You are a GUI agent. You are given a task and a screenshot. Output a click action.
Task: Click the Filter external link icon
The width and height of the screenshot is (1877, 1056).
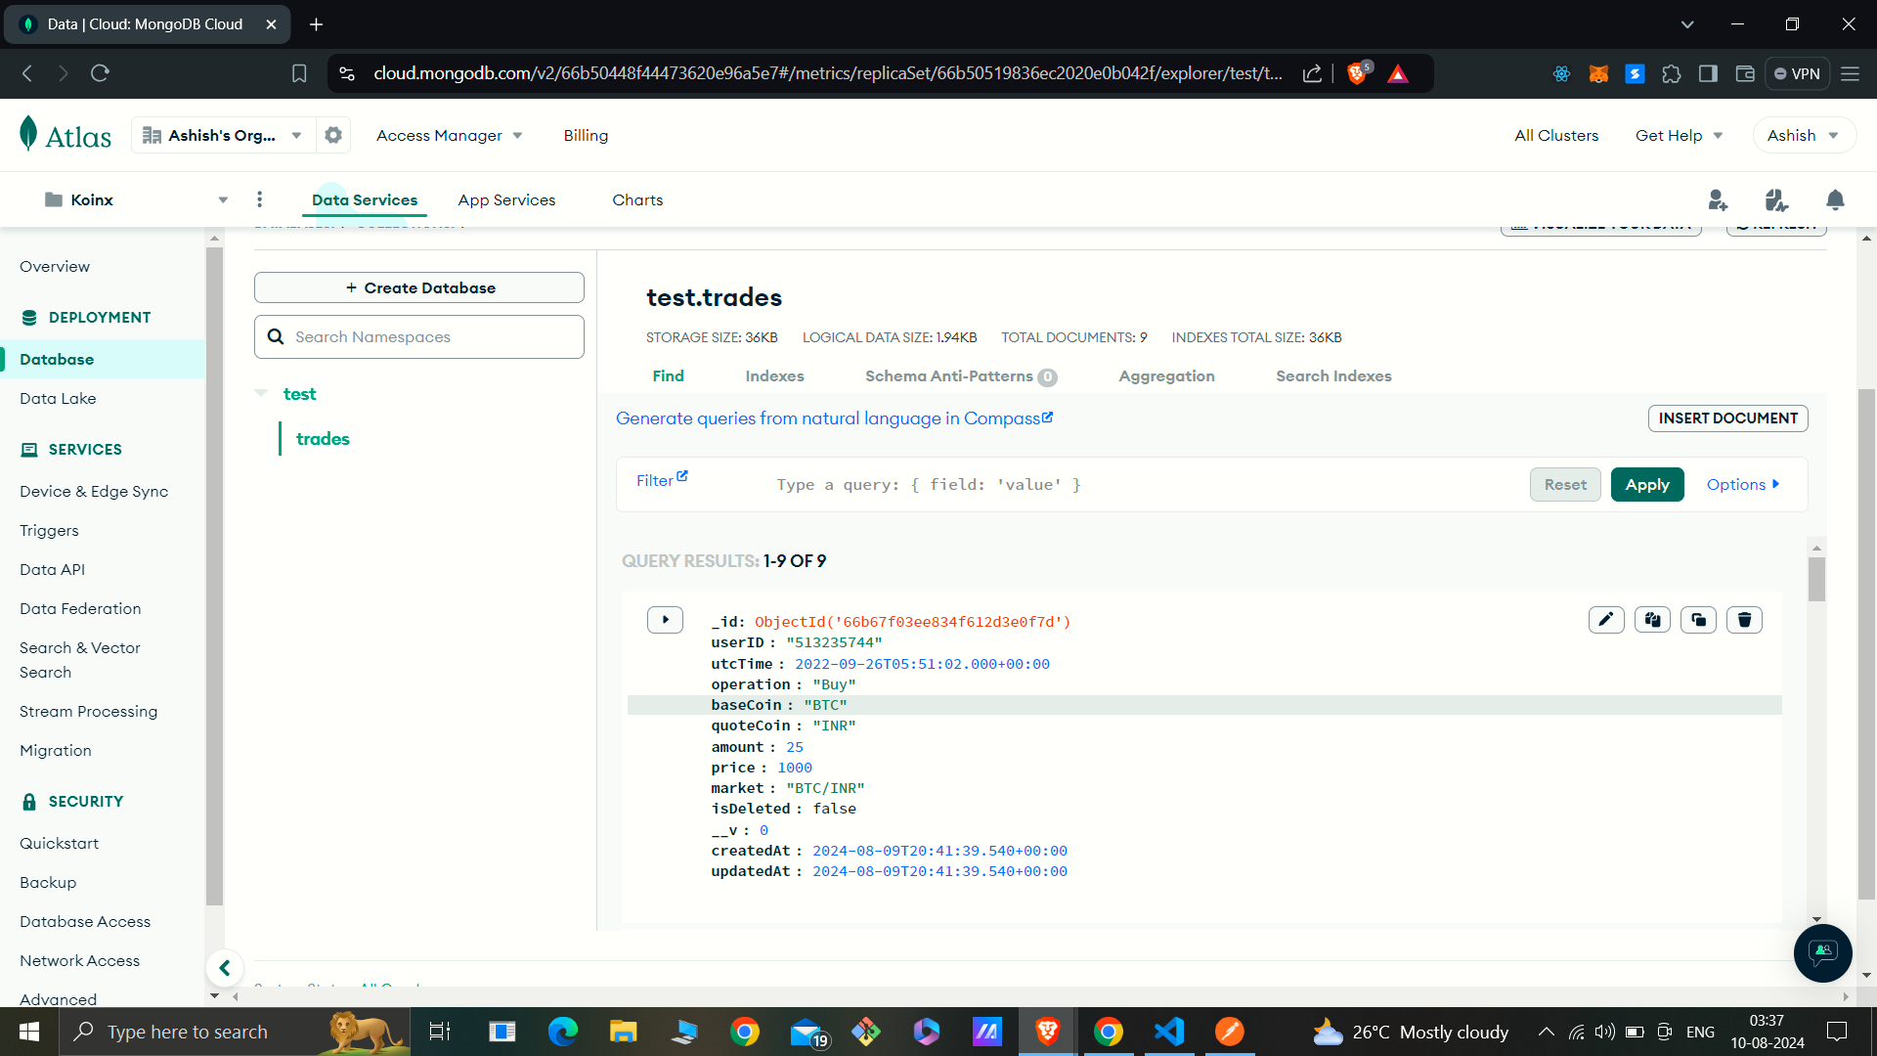[683, 476]
